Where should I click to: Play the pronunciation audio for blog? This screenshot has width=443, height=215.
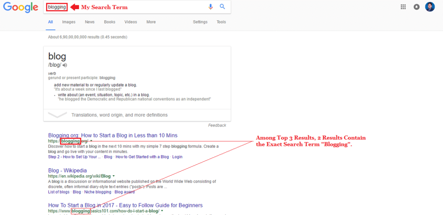65,65
